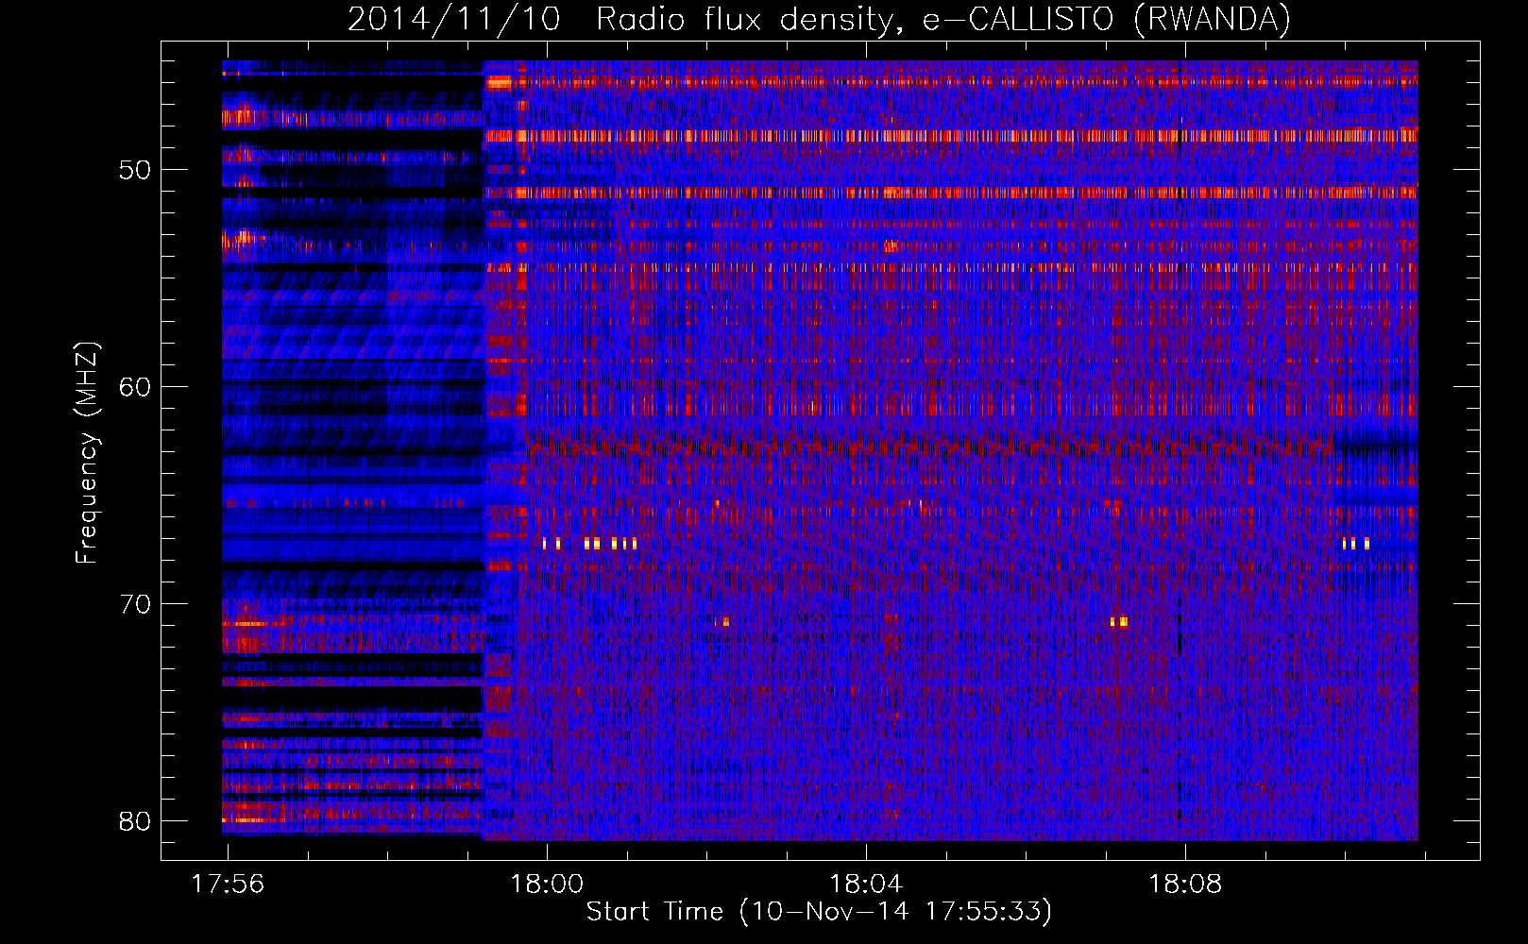1528x944 pixels.
Task: Click the 'Start Time (10-Nov-14 17:55:33)' label
Action: coord(819,912)
